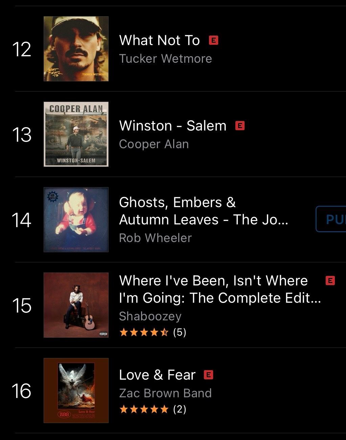Tap artist name Rob Wheeler
The height and width of the screenshot is (440, 346).
click(x=155, y=238)
